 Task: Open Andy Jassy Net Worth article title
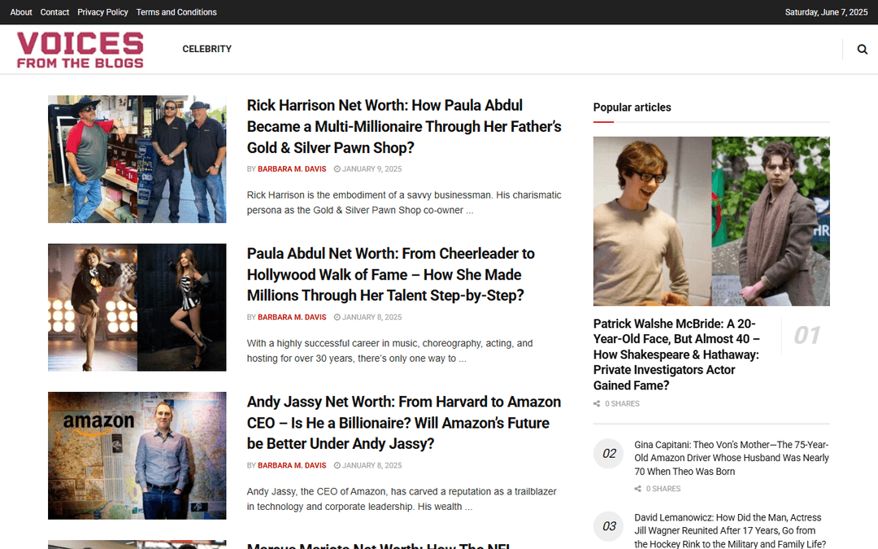tap(404, 423)
